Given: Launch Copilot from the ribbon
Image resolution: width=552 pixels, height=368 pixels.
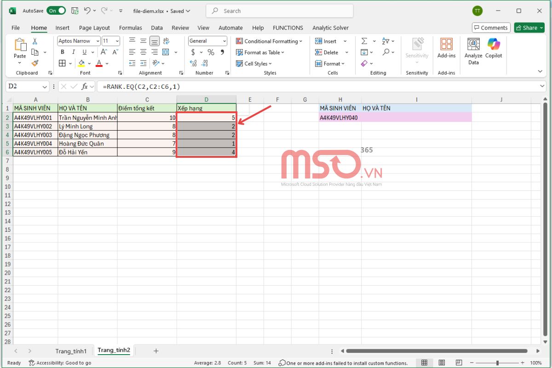Looking at the screenshot, I should (x=494, y=48).
